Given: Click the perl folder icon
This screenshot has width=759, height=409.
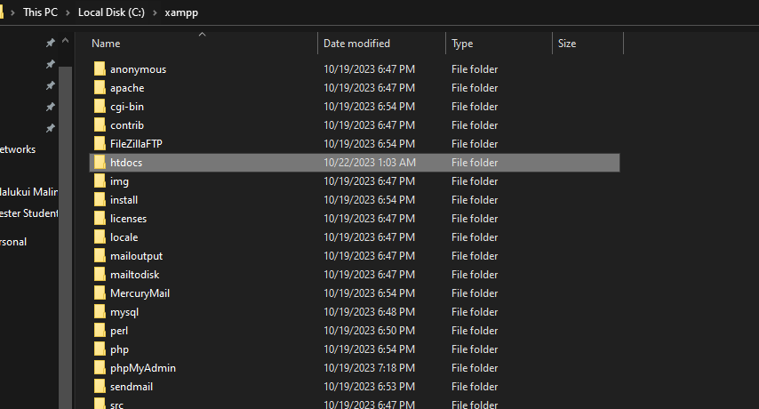Looking at the screenshot, I should [100, 330].
